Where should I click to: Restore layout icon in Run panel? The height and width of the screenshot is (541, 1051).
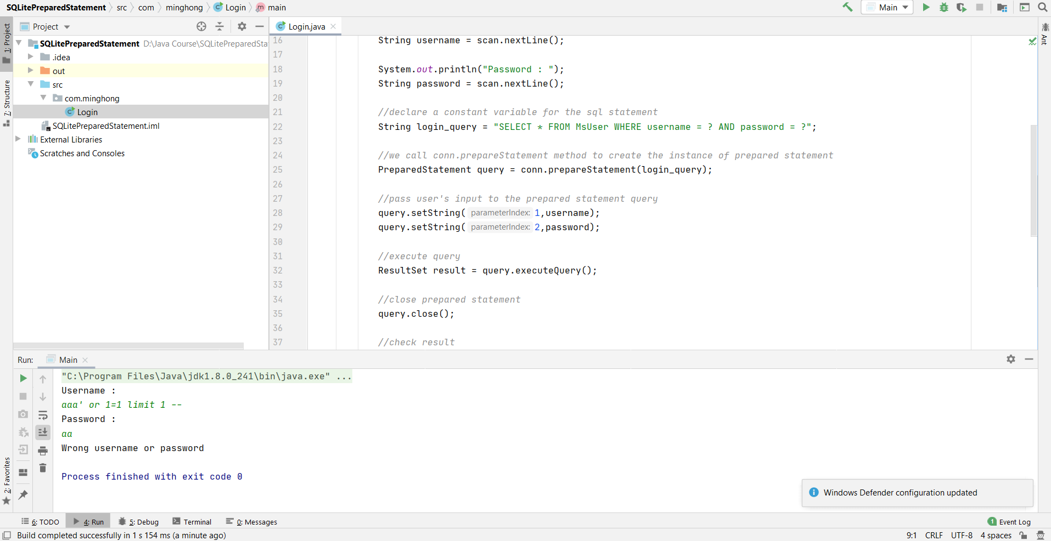click(x=23, y=472)
